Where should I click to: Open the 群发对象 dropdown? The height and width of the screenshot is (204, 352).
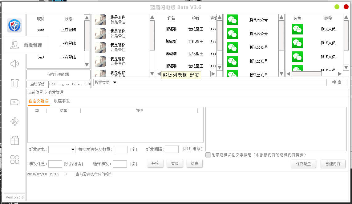(62, 149)
